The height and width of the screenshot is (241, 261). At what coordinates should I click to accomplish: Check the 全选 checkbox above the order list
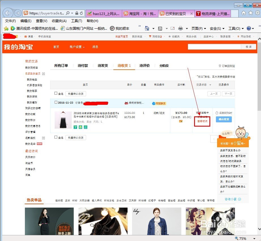[56, 93]
